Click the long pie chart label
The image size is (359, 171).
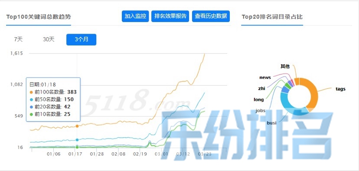[259, 100]
